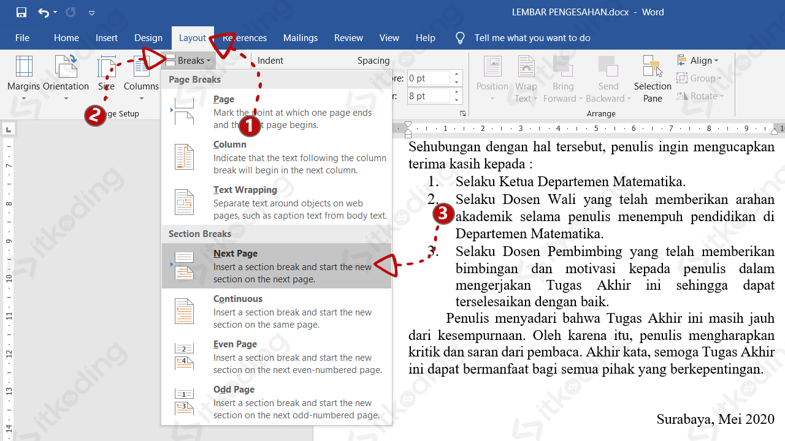
Task: Open the Design ribbon tab
Action: [148, 37]
